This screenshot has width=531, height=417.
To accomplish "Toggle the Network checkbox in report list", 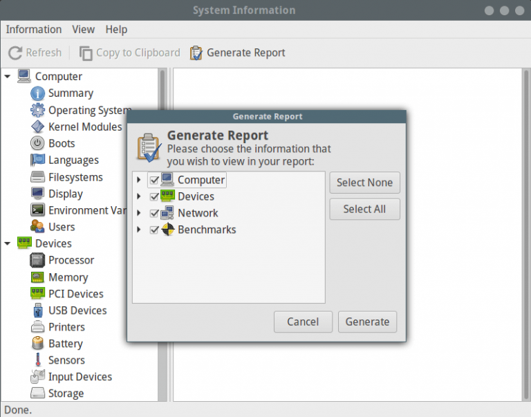I will click(x=154, y=213).
